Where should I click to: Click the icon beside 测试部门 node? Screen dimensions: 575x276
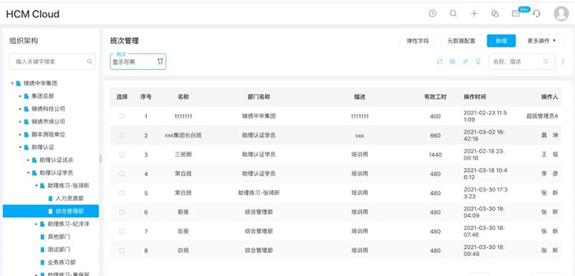click(x=42, y=249)
